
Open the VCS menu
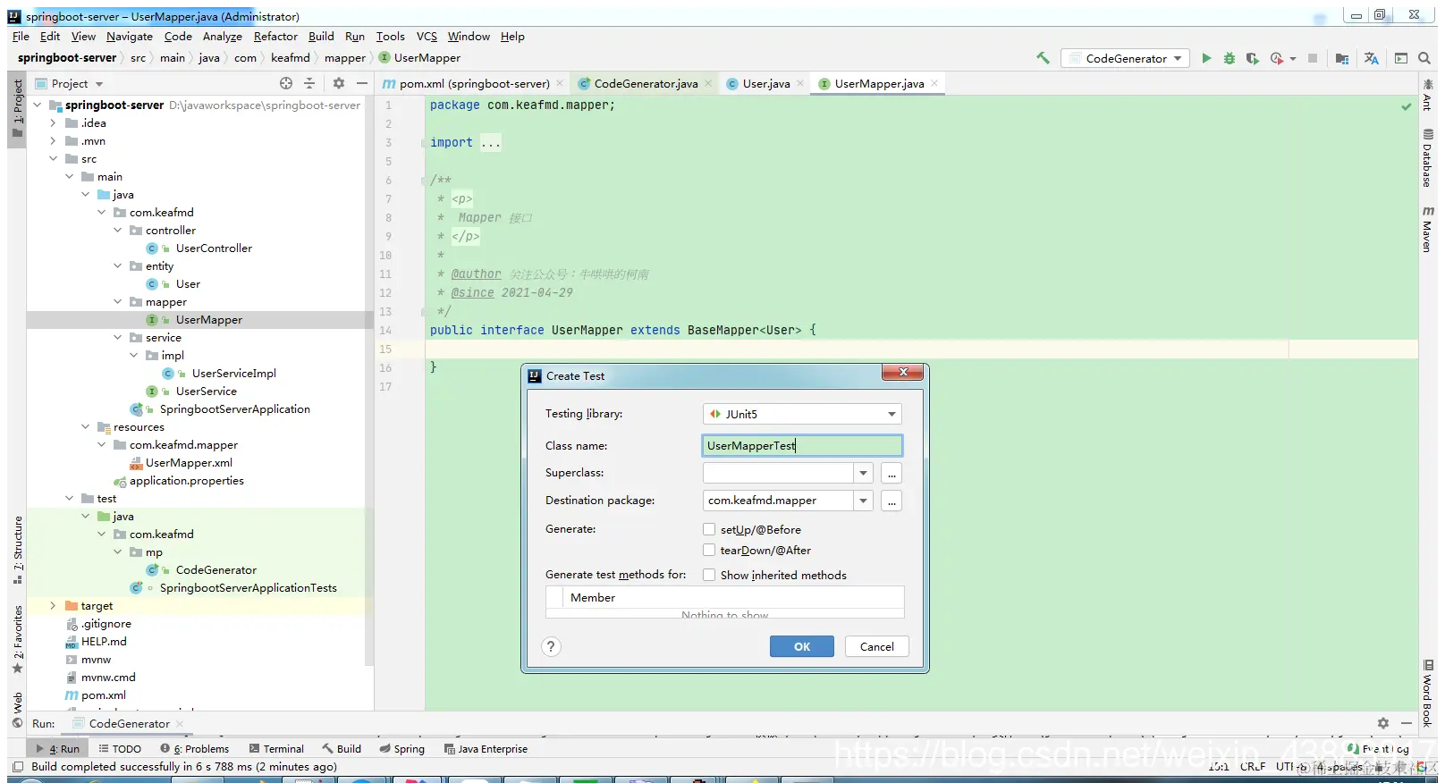pos(427,37)
